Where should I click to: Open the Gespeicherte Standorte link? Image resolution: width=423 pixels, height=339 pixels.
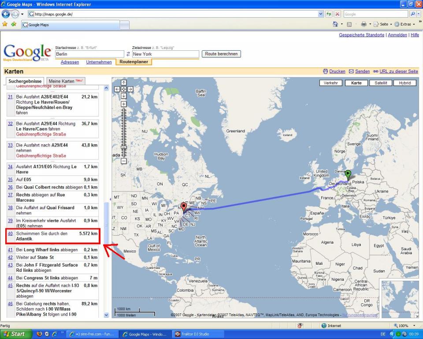(361, 35)
